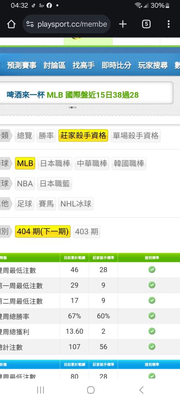Open the 啤酒來一杯 MLB banner link
This screenshot has width=180, height=401.
pos(73,95)
